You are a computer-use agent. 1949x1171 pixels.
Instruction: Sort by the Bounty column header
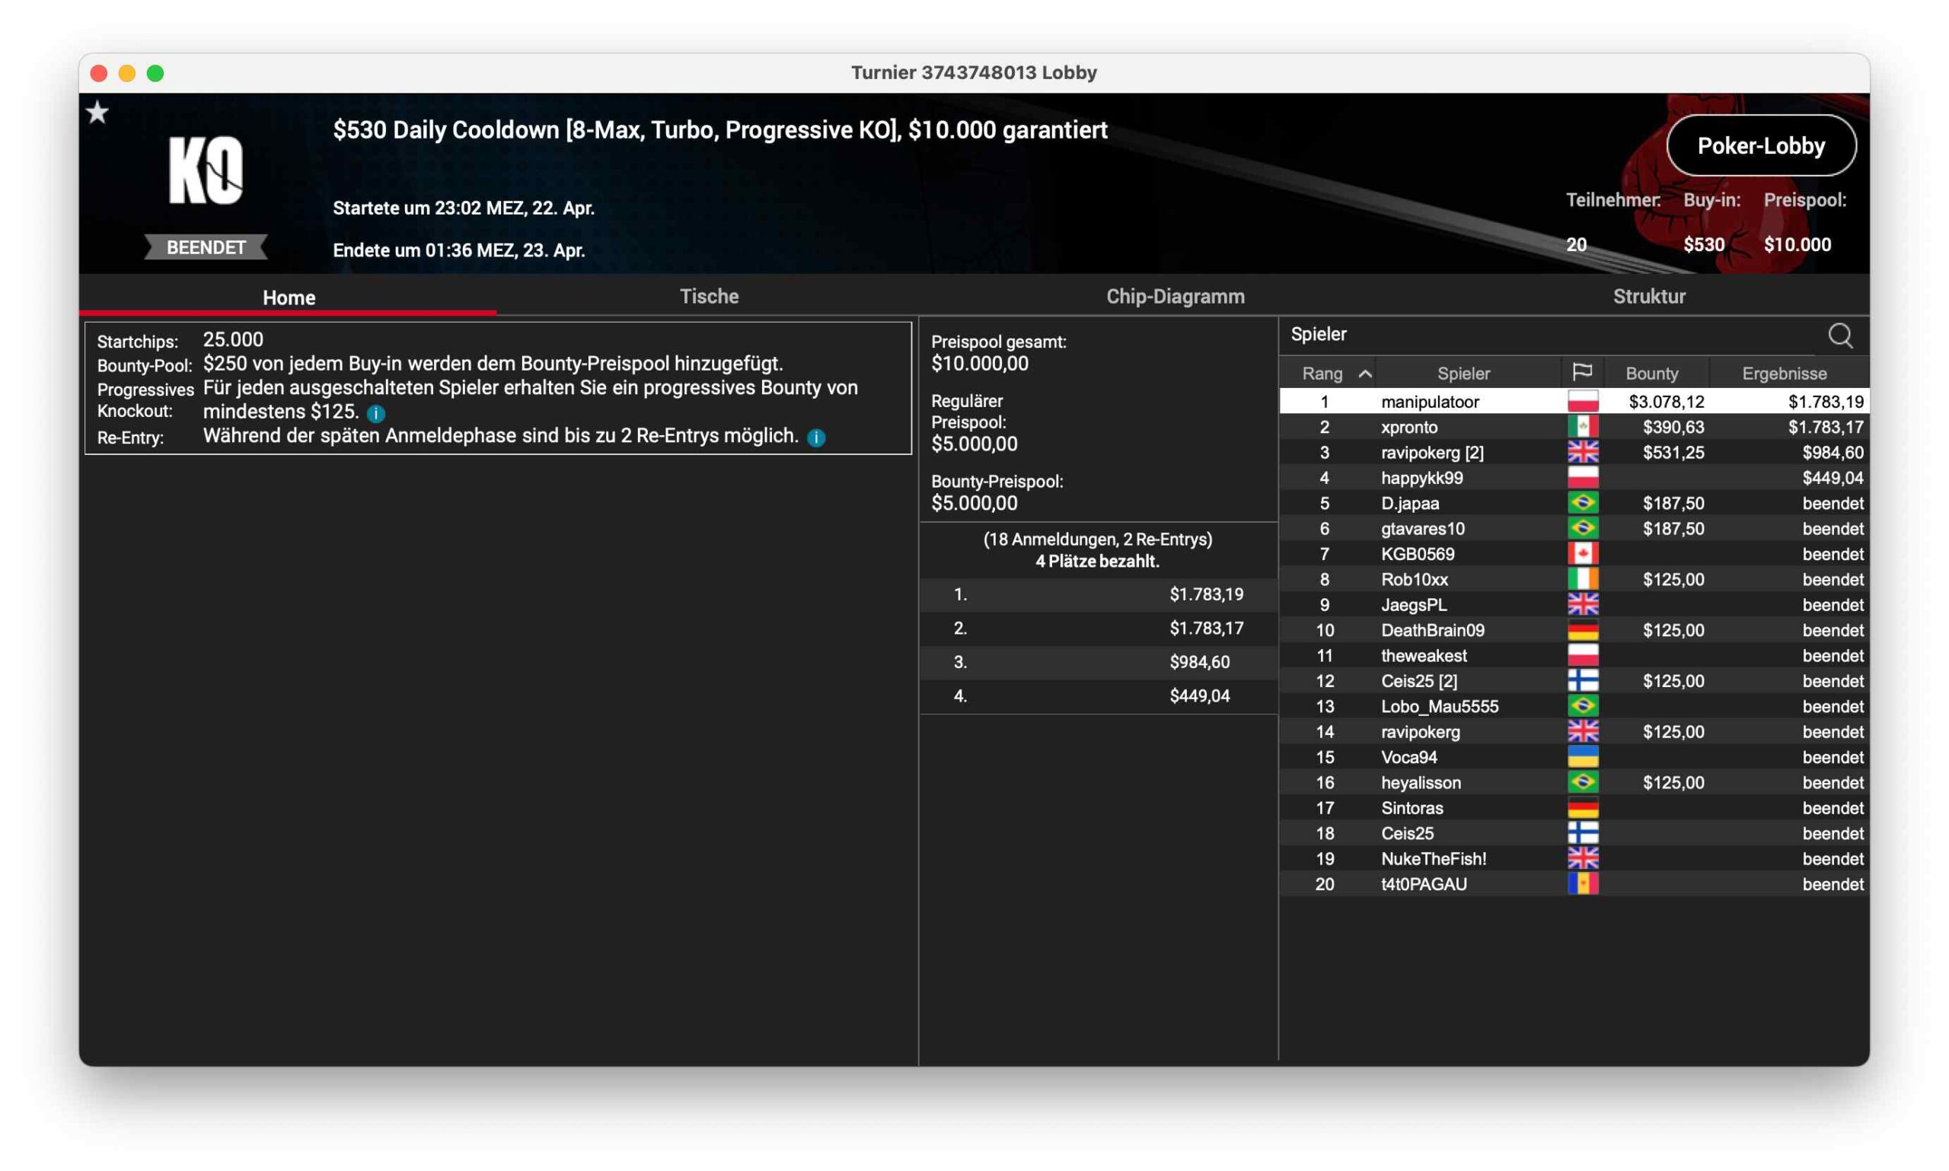coord(1651,374)
